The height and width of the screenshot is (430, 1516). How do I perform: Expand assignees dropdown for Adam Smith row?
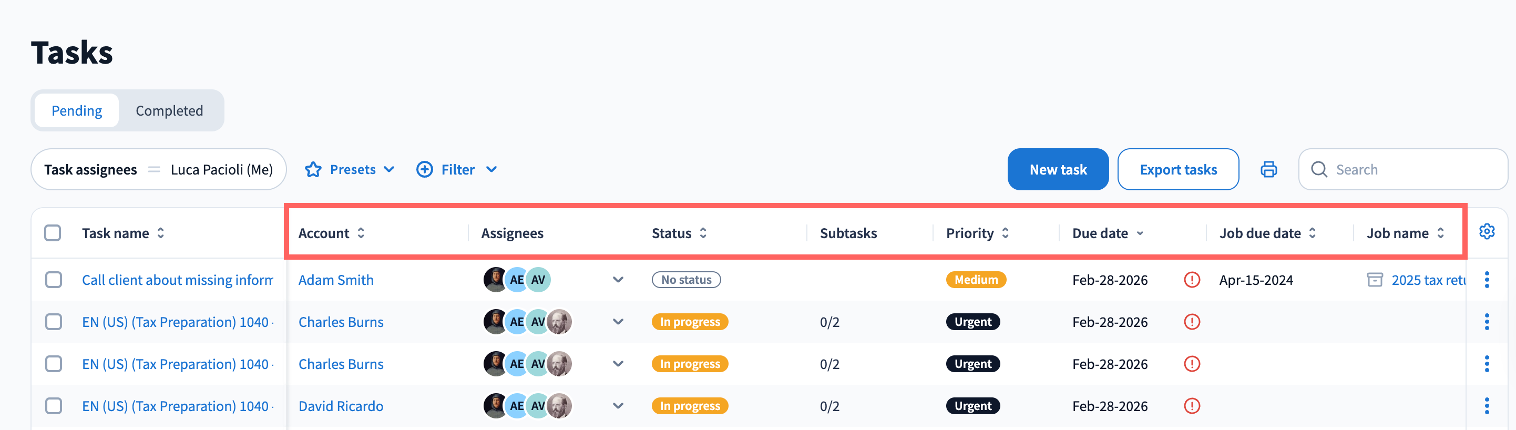tap(618, 280)
